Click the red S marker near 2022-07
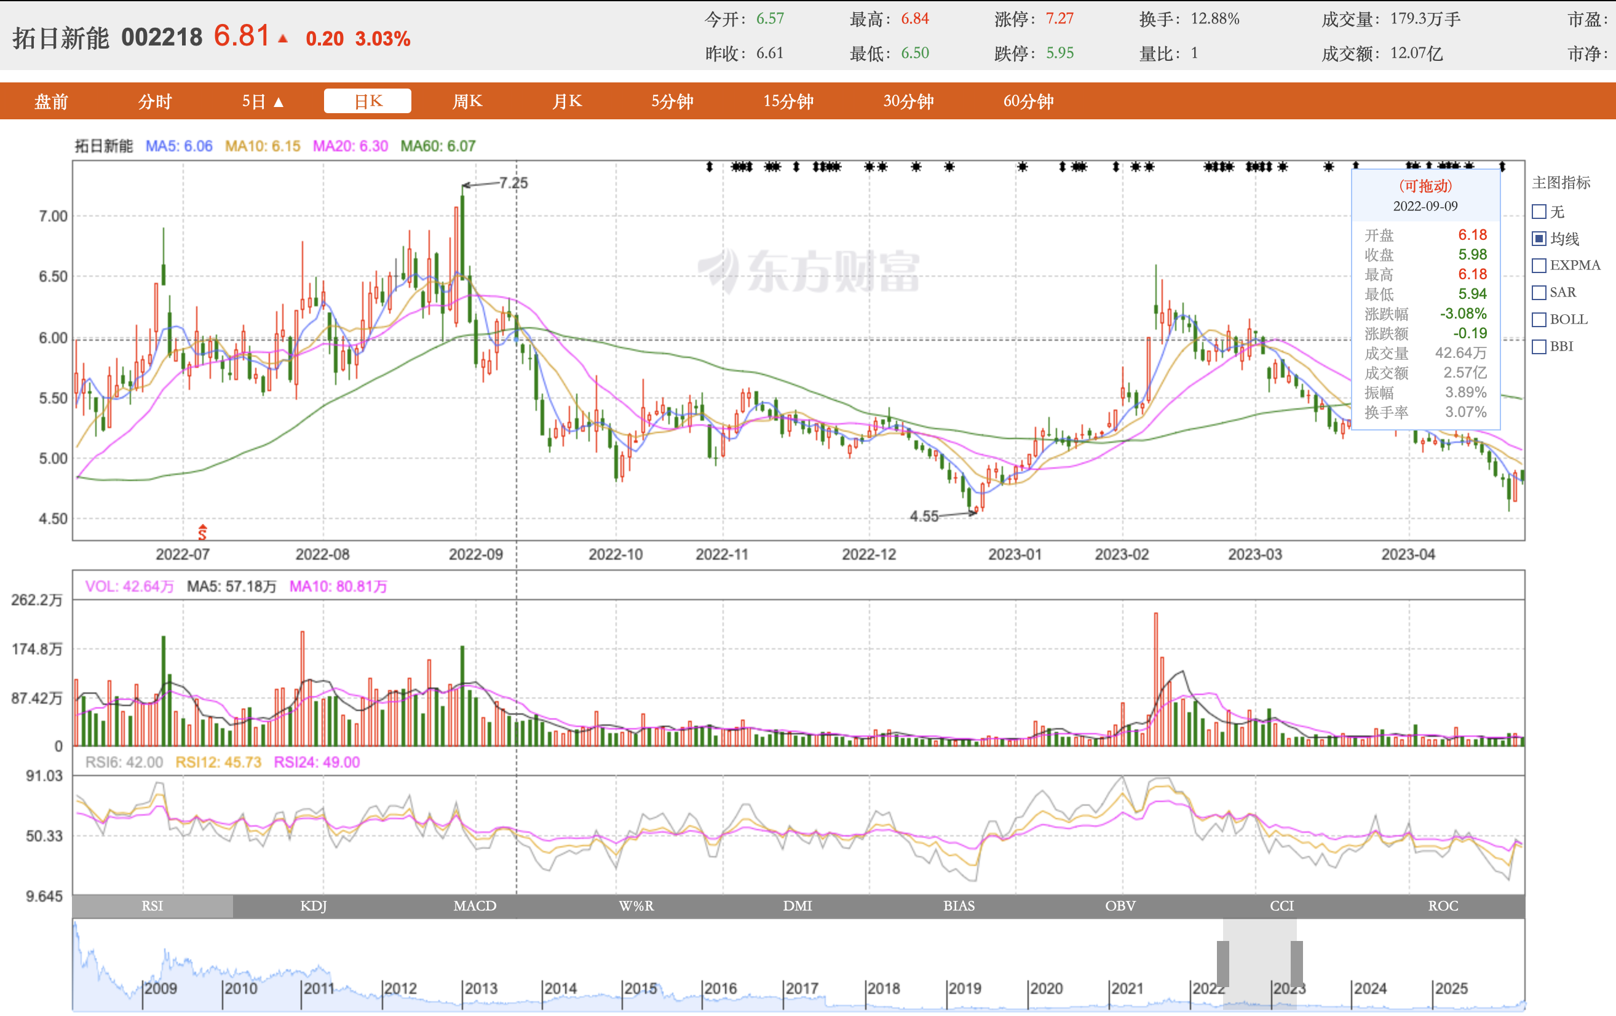1616x1016 pixels. [202, 532]
